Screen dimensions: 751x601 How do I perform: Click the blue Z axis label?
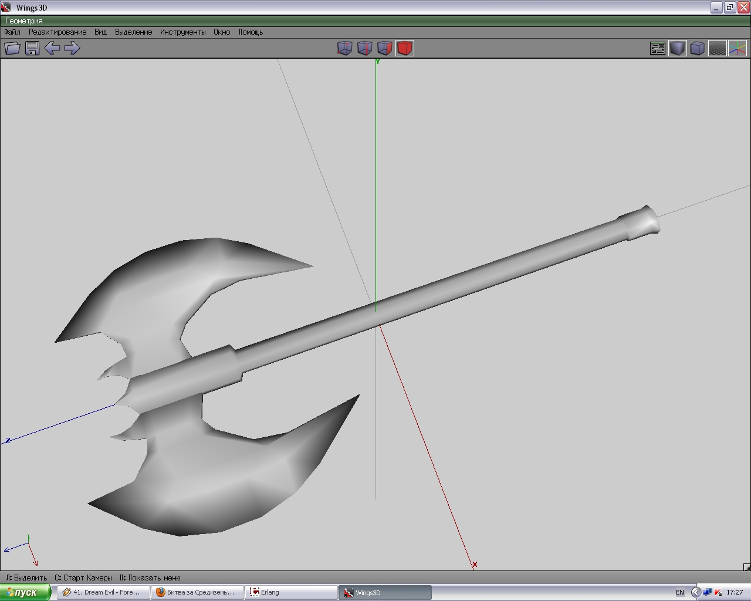tap(8, 440)
